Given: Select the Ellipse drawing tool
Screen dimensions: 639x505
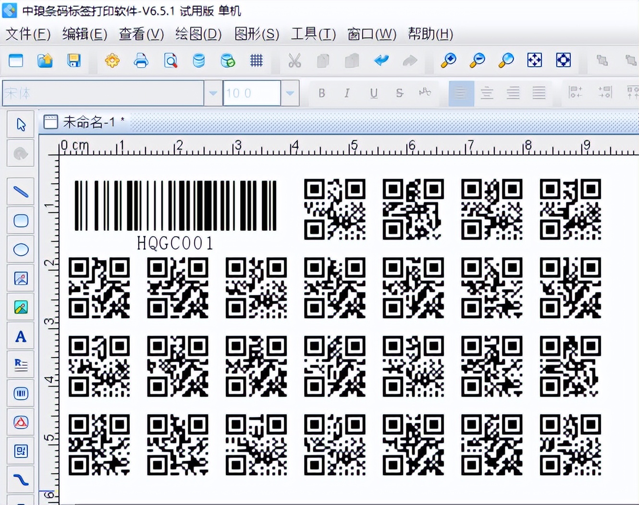Looking at the screenshot, I should pos(21,250).
